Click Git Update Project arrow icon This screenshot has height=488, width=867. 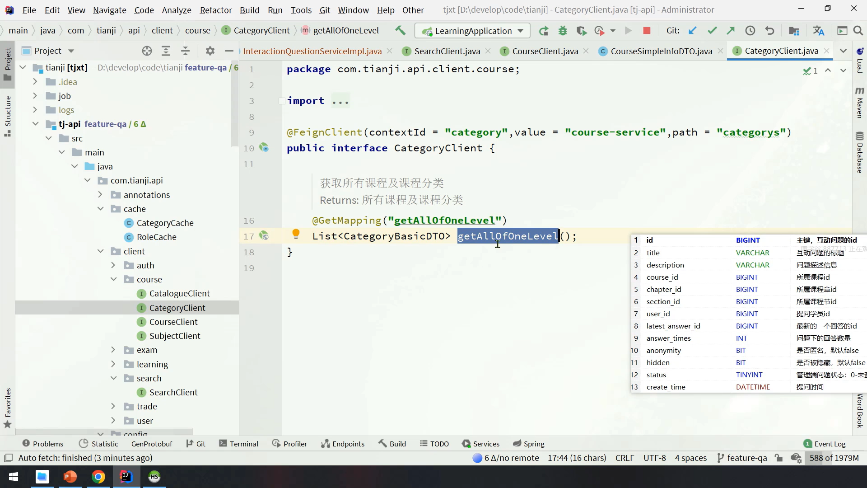pyautogui.click(x=692, y=31)
